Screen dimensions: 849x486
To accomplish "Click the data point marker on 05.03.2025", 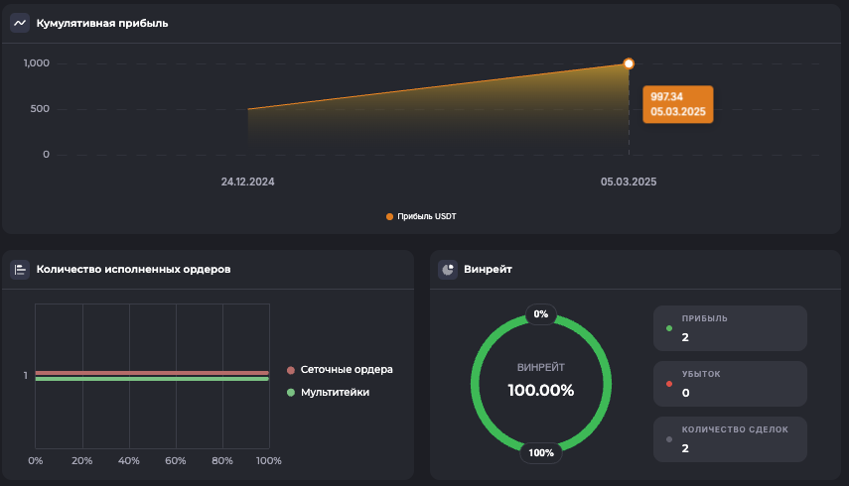I will click(629, 63).
